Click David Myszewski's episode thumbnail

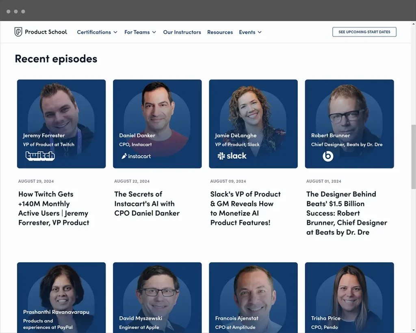157,297
